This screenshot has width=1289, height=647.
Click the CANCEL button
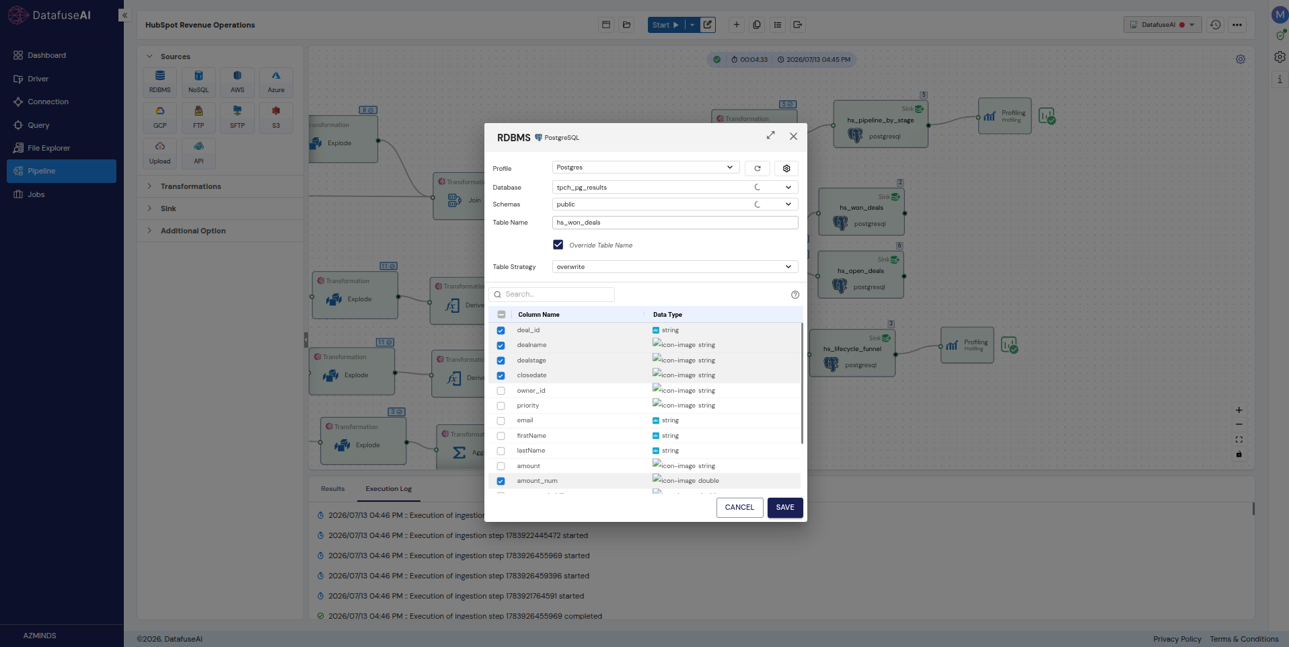(x=739, y=508)
